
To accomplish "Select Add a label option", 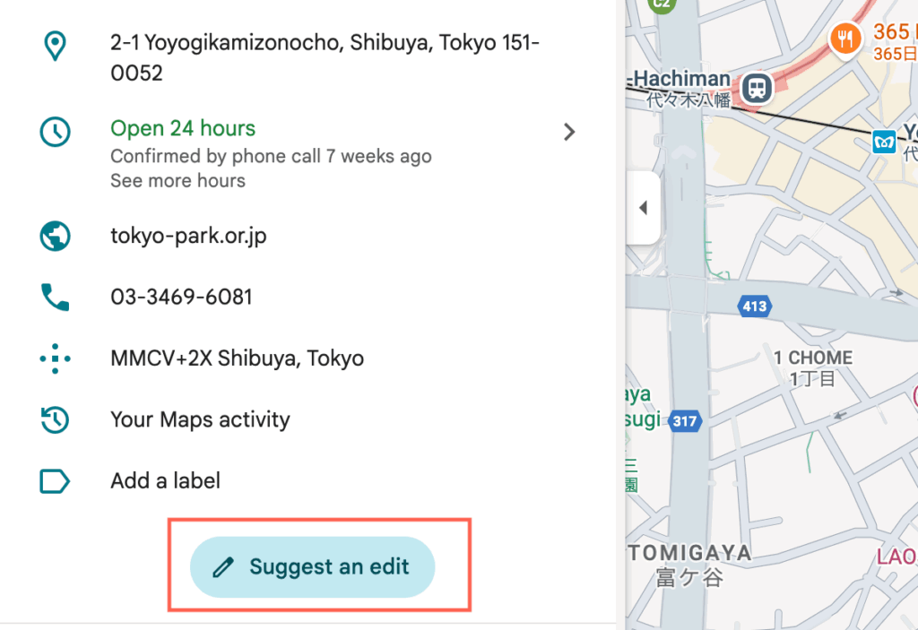I will [x=165, y=481].
